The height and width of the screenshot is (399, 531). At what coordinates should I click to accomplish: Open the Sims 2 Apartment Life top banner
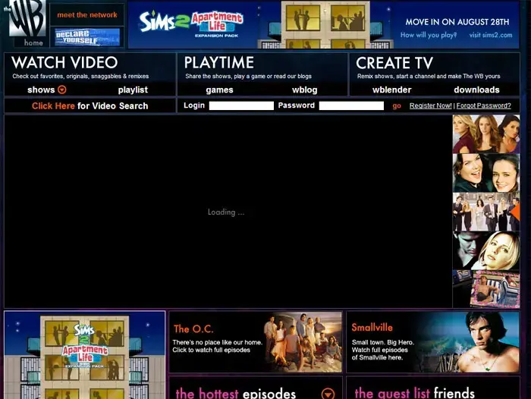[323, 24]
